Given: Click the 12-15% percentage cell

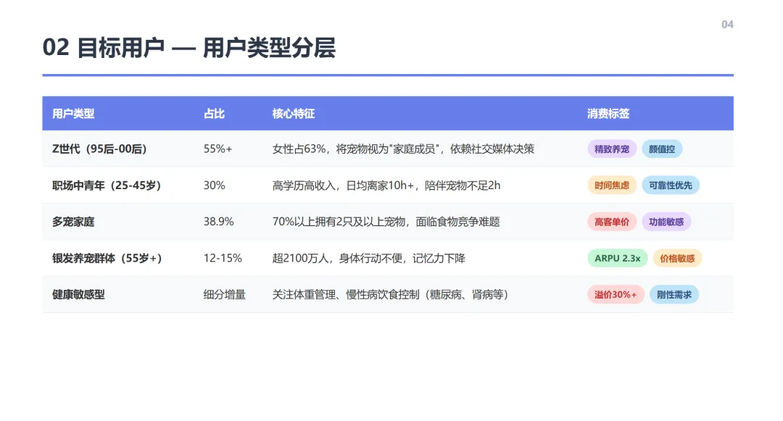Looking at the screenshot, I should coord(223,259).
